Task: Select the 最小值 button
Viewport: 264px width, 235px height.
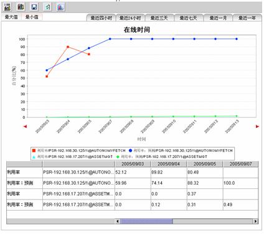Action: (x=32, y=17)
